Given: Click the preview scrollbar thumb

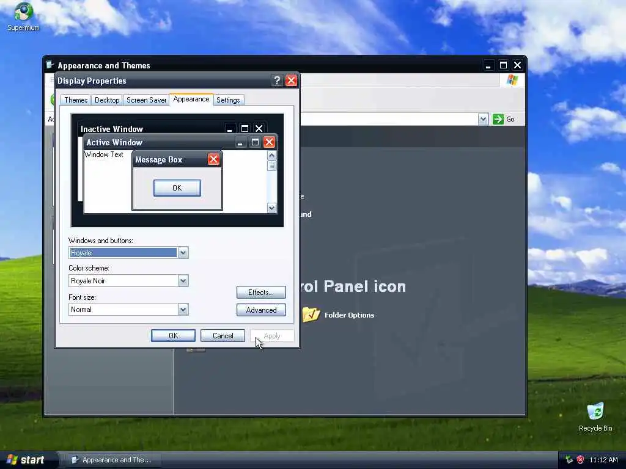Looking at the screenshot, I should click(271, 165).
